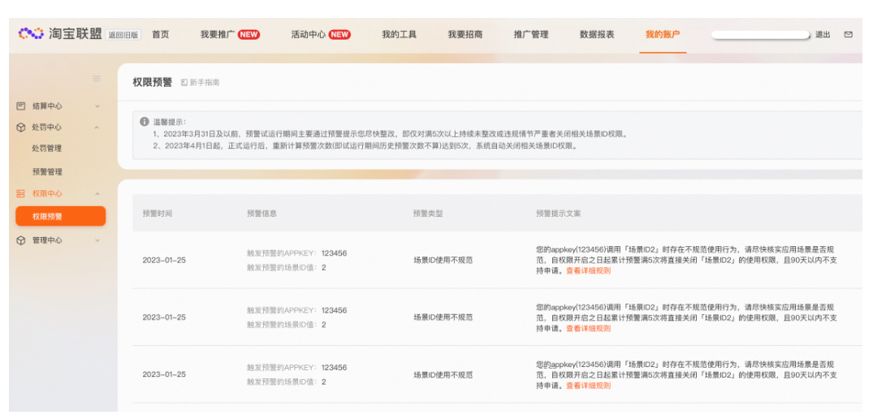Click third row APPKEY value 123456
The image size is (873, 419).
[x=334, y=368]
